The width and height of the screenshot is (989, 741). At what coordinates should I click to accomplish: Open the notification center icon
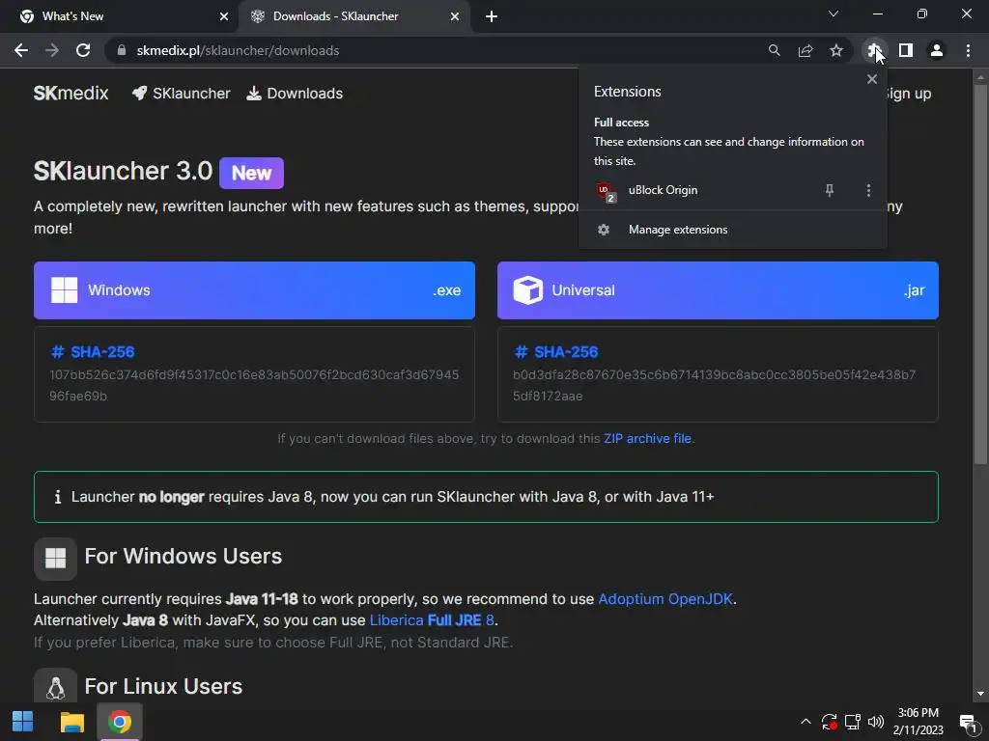(x=968, y=723)
